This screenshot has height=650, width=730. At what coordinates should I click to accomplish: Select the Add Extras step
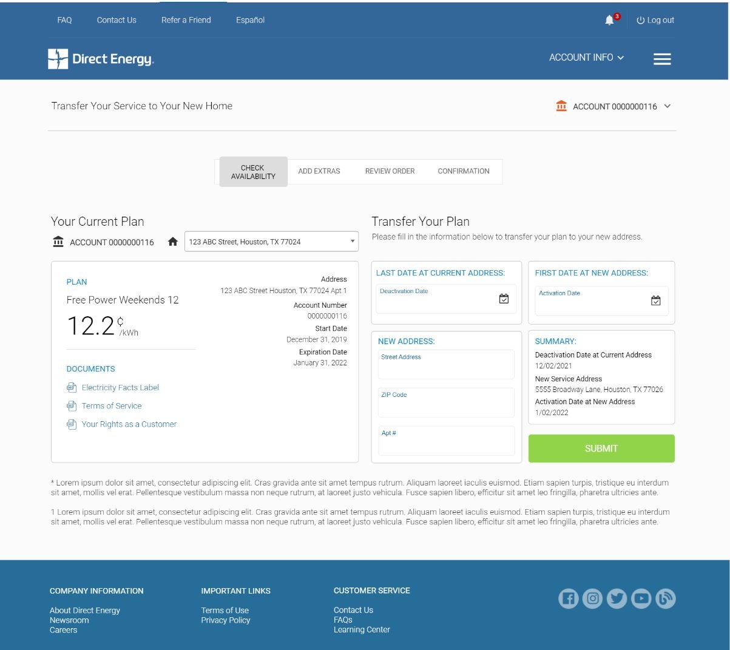click(319, 171)
